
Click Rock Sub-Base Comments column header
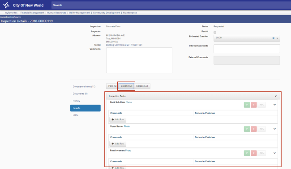point(116,113)
